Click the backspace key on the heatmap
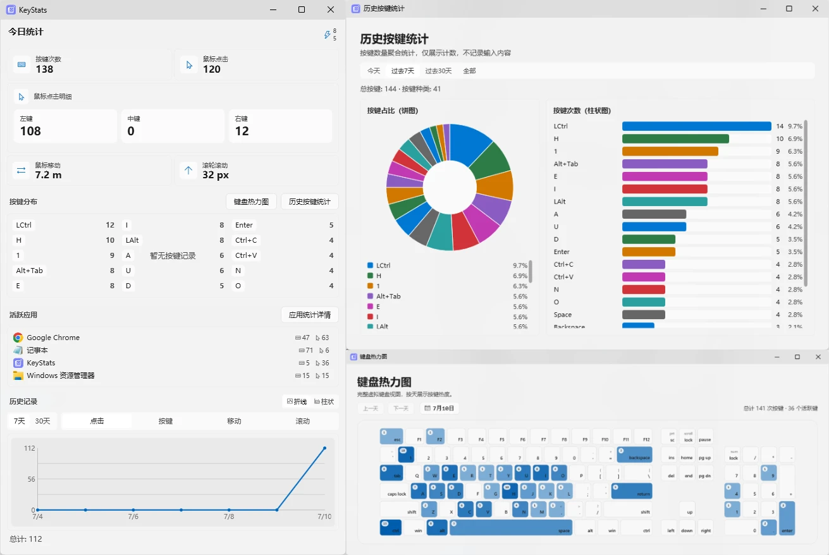The image size is (829, 555). (x=634, y=454)
